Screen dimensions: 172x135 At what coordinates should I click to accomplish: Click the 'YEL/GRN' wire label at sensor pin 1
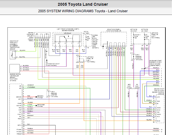click(x=22, y=50)
